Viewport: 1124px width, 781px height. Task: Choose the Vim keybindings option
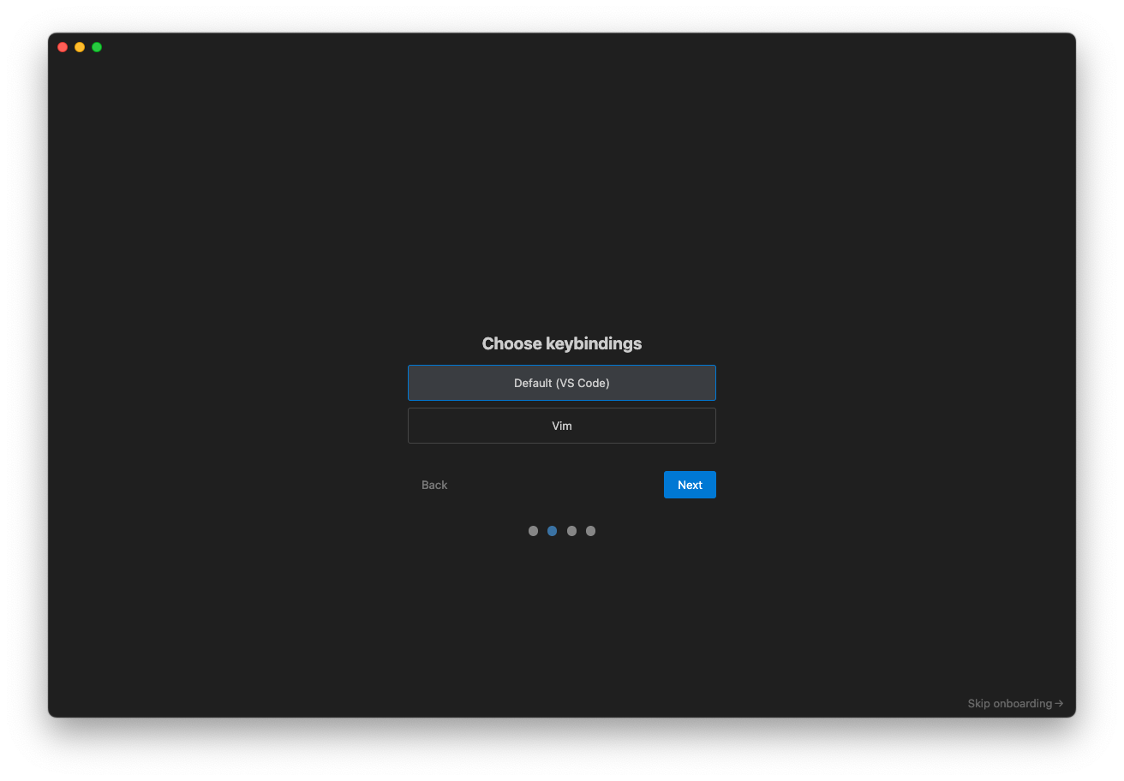[x=562, y=426]
